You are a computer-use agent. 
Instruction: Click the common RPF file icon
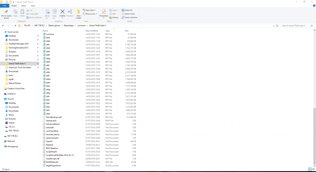click(x=44, y=34)
